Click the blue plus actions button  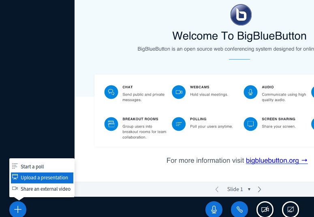18,209
